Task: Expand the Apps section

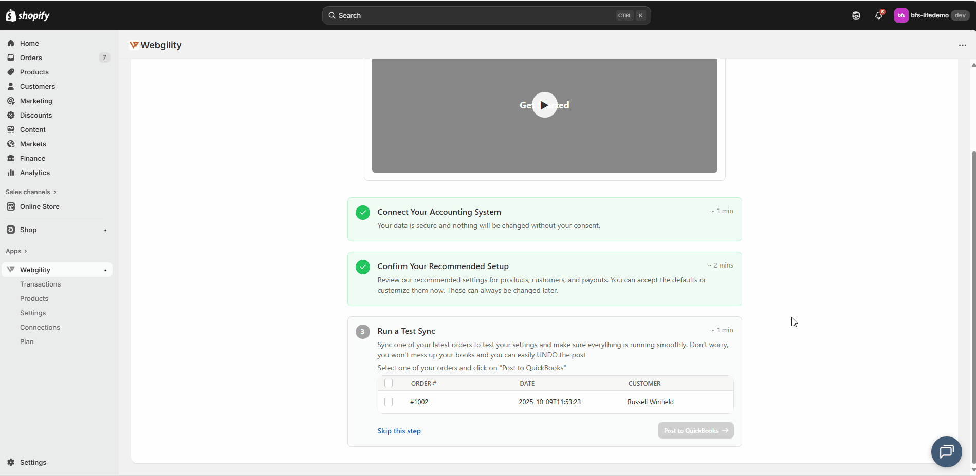Action: (16, 251)
